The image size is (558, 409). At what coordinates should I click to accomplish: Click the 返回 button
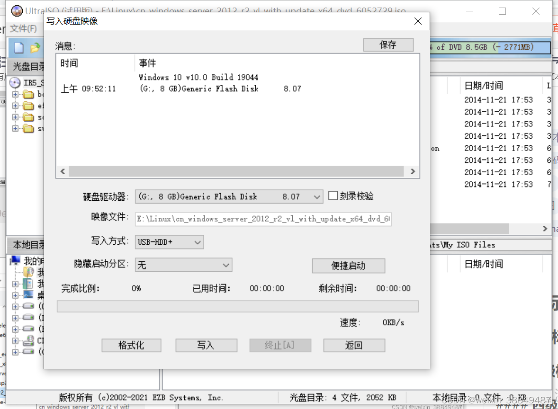pos(354,346)
